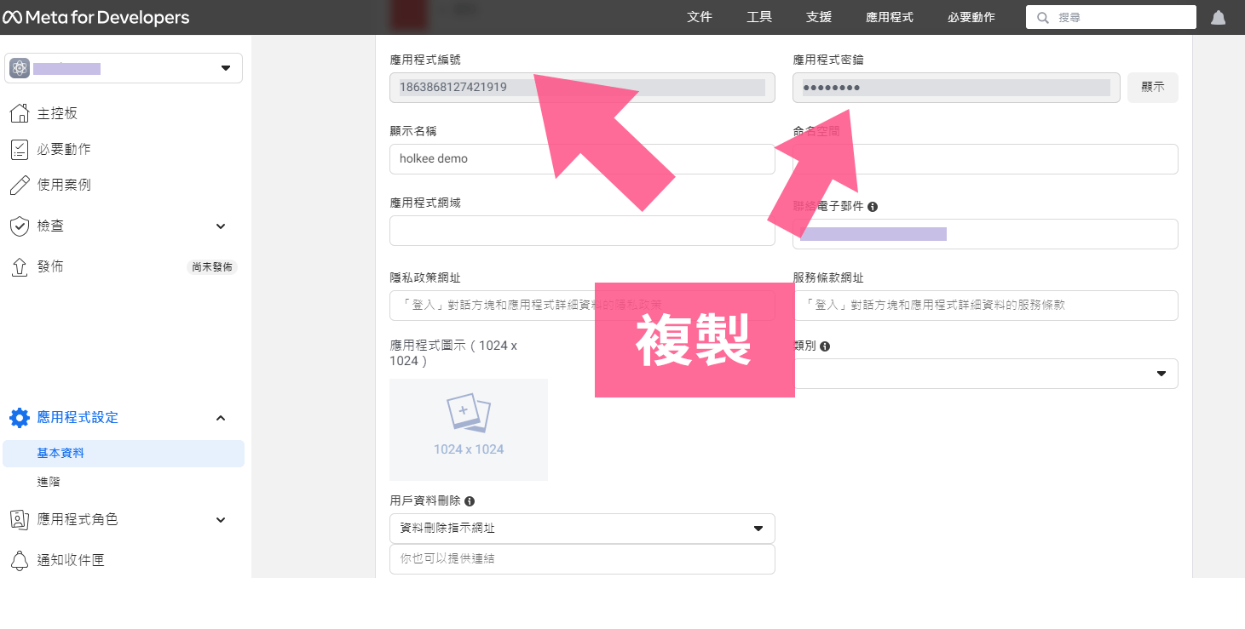
Task: Open 文件 in top navigation
Action: click(700, 18)
